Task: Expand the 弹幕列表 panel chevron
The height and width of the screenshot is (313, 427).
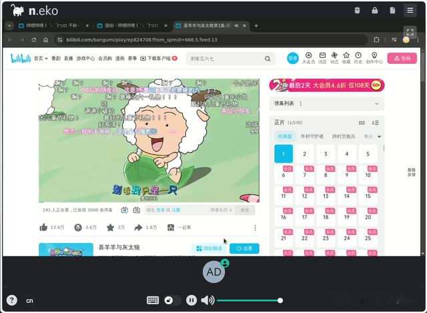Action: click(x=376, y=103)
